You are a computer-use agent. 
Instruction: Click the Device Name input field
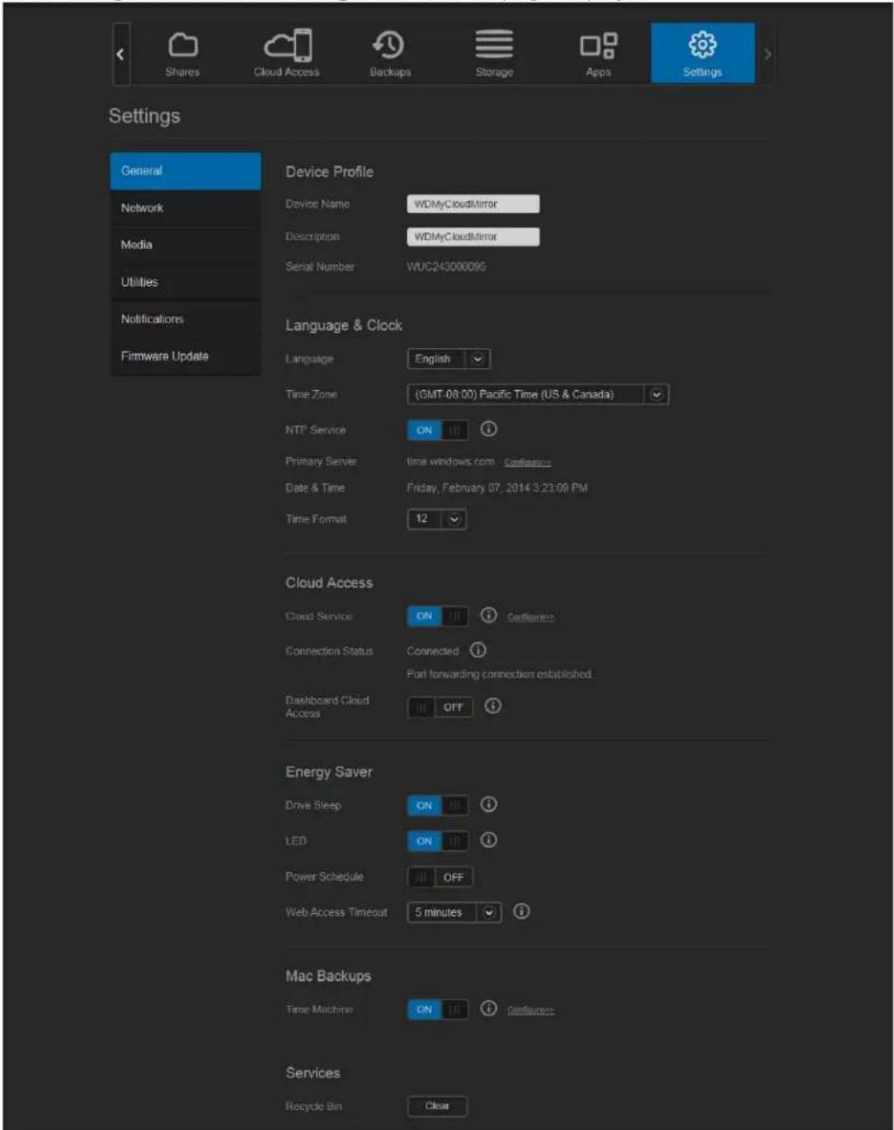(473, 204)
